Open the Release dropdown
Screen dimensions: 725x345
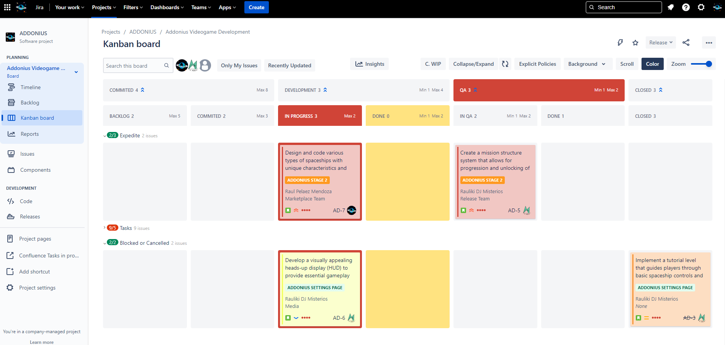661,42
